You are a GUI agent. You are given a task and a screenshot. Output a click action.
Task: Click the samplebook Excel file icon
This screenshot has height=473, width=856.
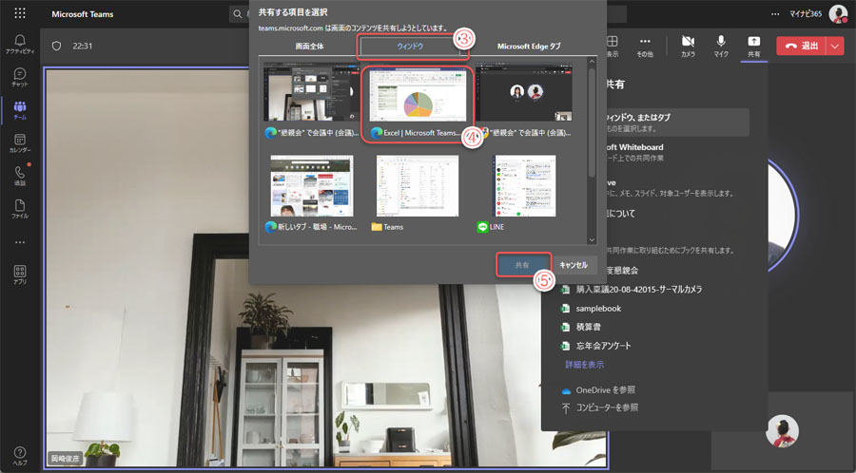click(566, 309)
